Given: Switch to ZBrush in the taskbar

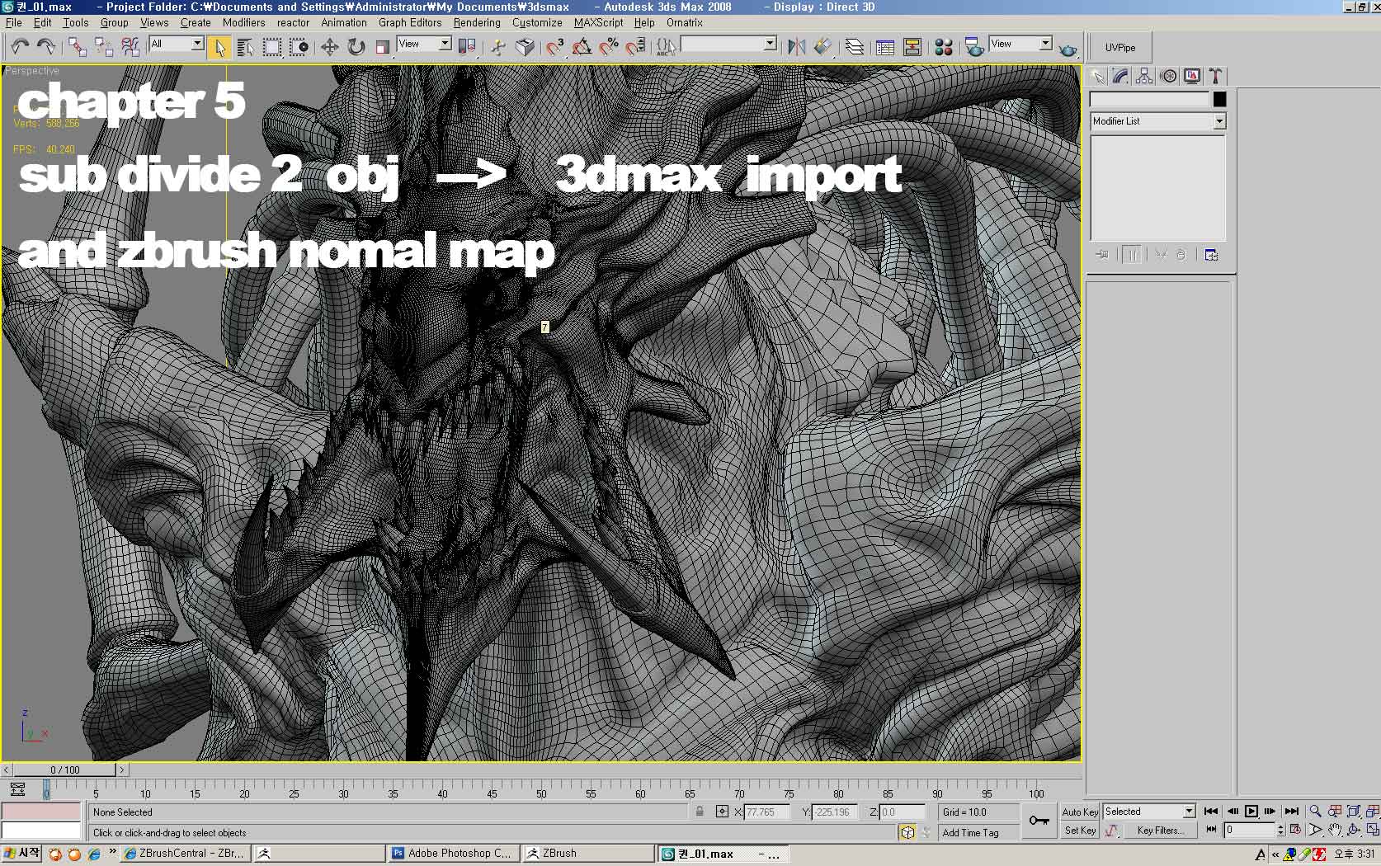Looking at the screenshot, I should pos(588,854).
